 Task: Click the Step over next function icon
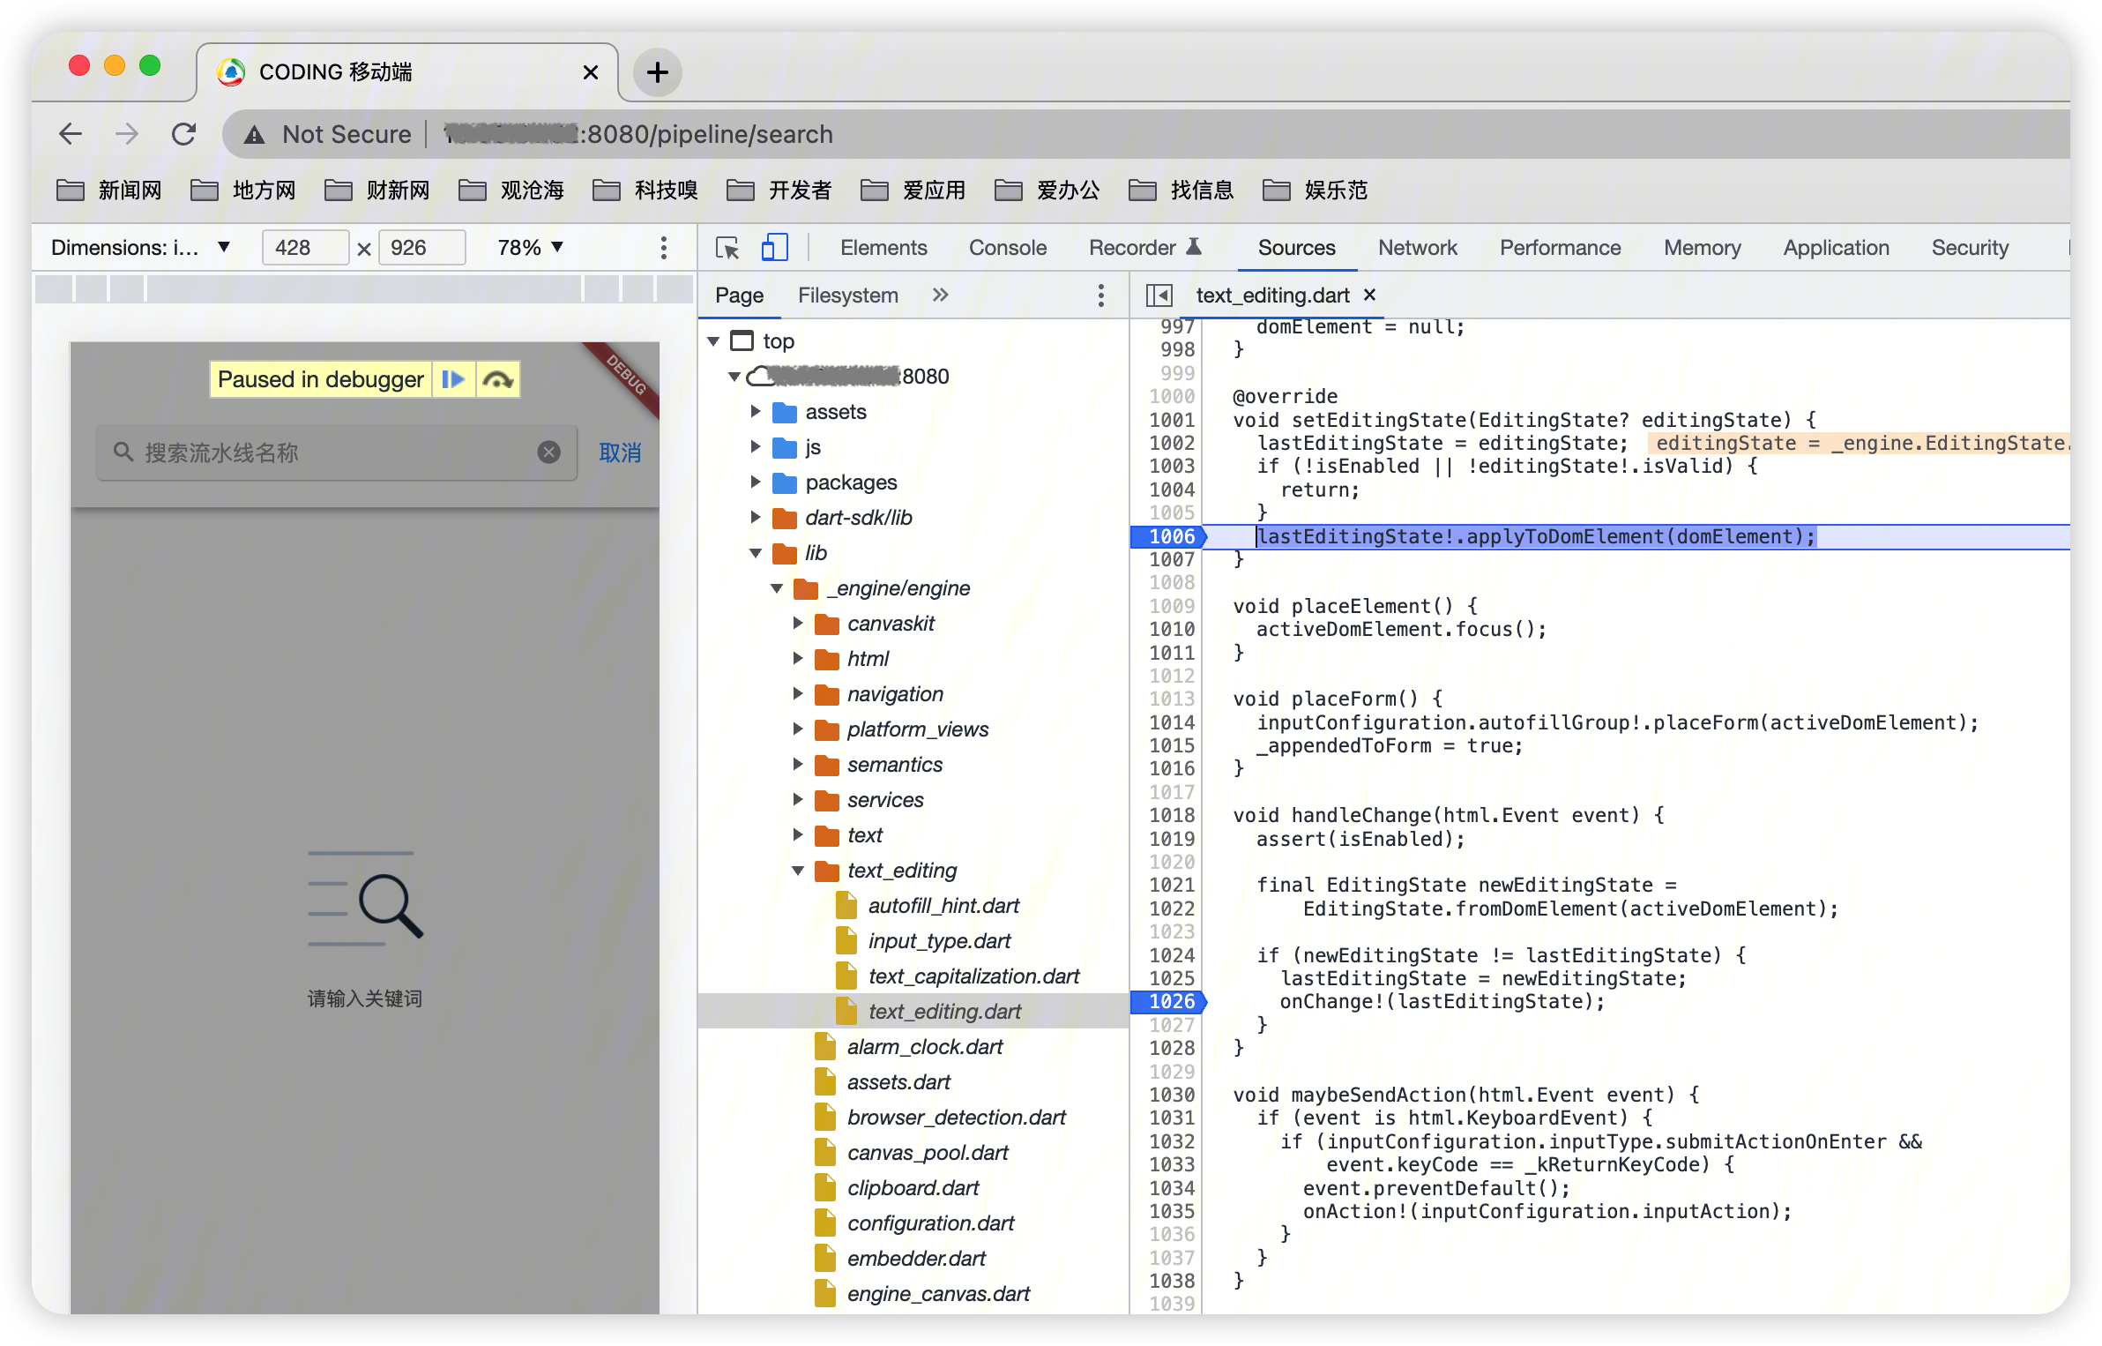496,380
